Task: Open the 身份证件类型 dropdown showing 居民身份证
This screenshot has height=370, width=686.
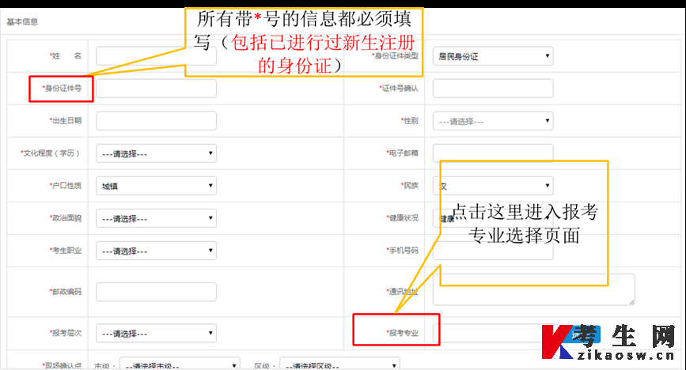Action: point(493,56)
